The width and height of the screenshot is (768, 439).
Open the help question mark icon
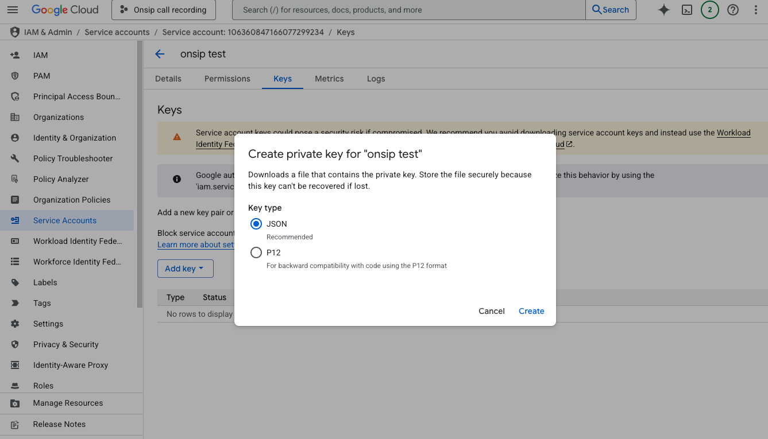pos(733,10)
